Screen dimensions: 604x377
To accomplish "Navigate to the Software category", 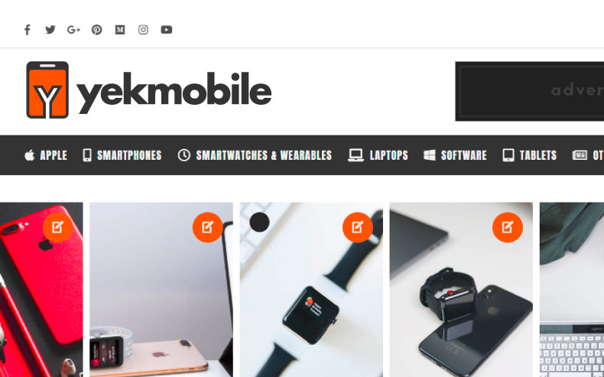I will [x=455, y=155].
